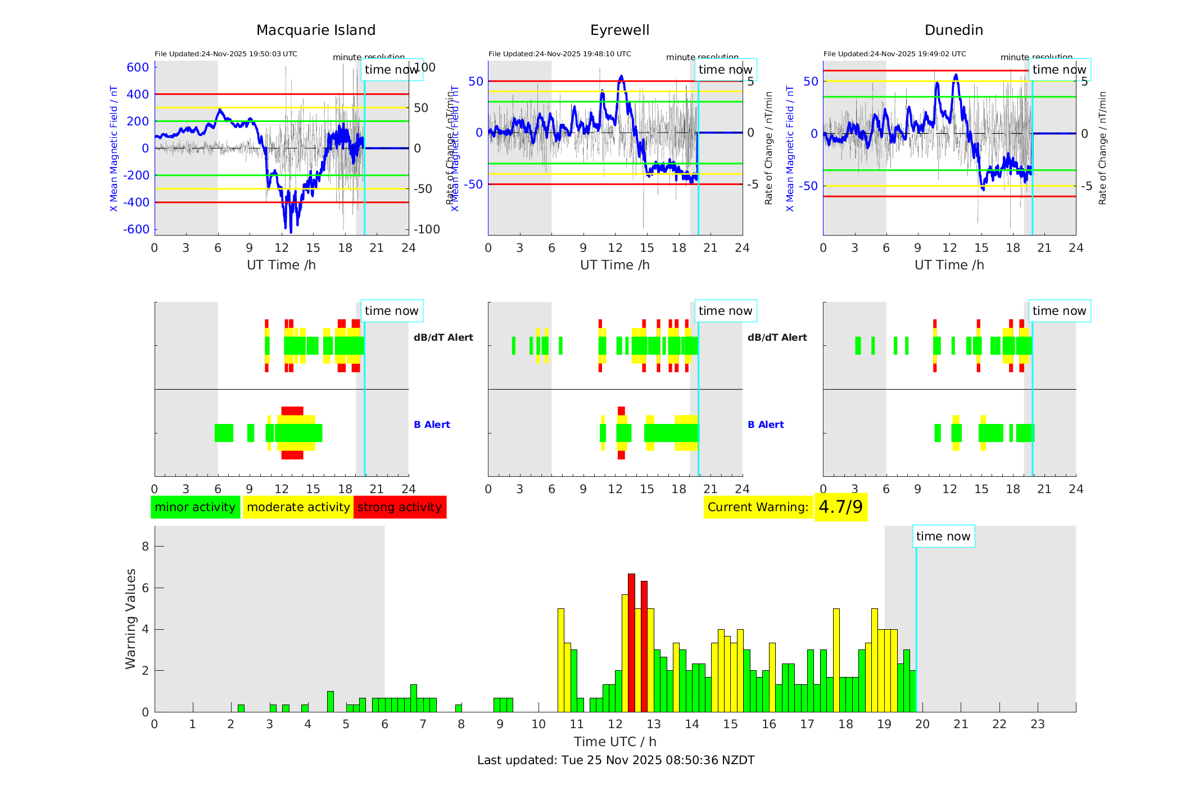Viewport: 1190px width, 808px height.
Task: Click 'time now' label on Macquarie Island magnetogram
Action: [391, 70]
